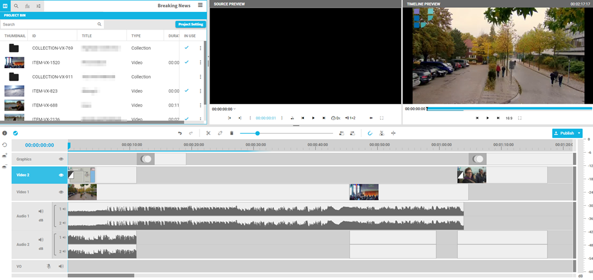Open the timeline info icon
The width and height of the screenshot is (593, 280).
click(5, 133)
